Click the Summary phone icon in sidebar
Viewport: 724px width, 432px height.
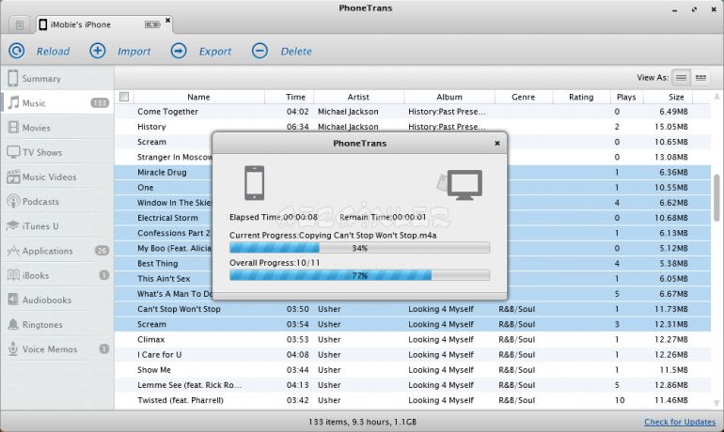pos(13,78)
